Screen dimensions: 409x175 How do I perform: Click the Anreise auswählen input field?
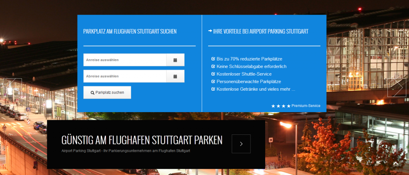[x=125, y=60]
